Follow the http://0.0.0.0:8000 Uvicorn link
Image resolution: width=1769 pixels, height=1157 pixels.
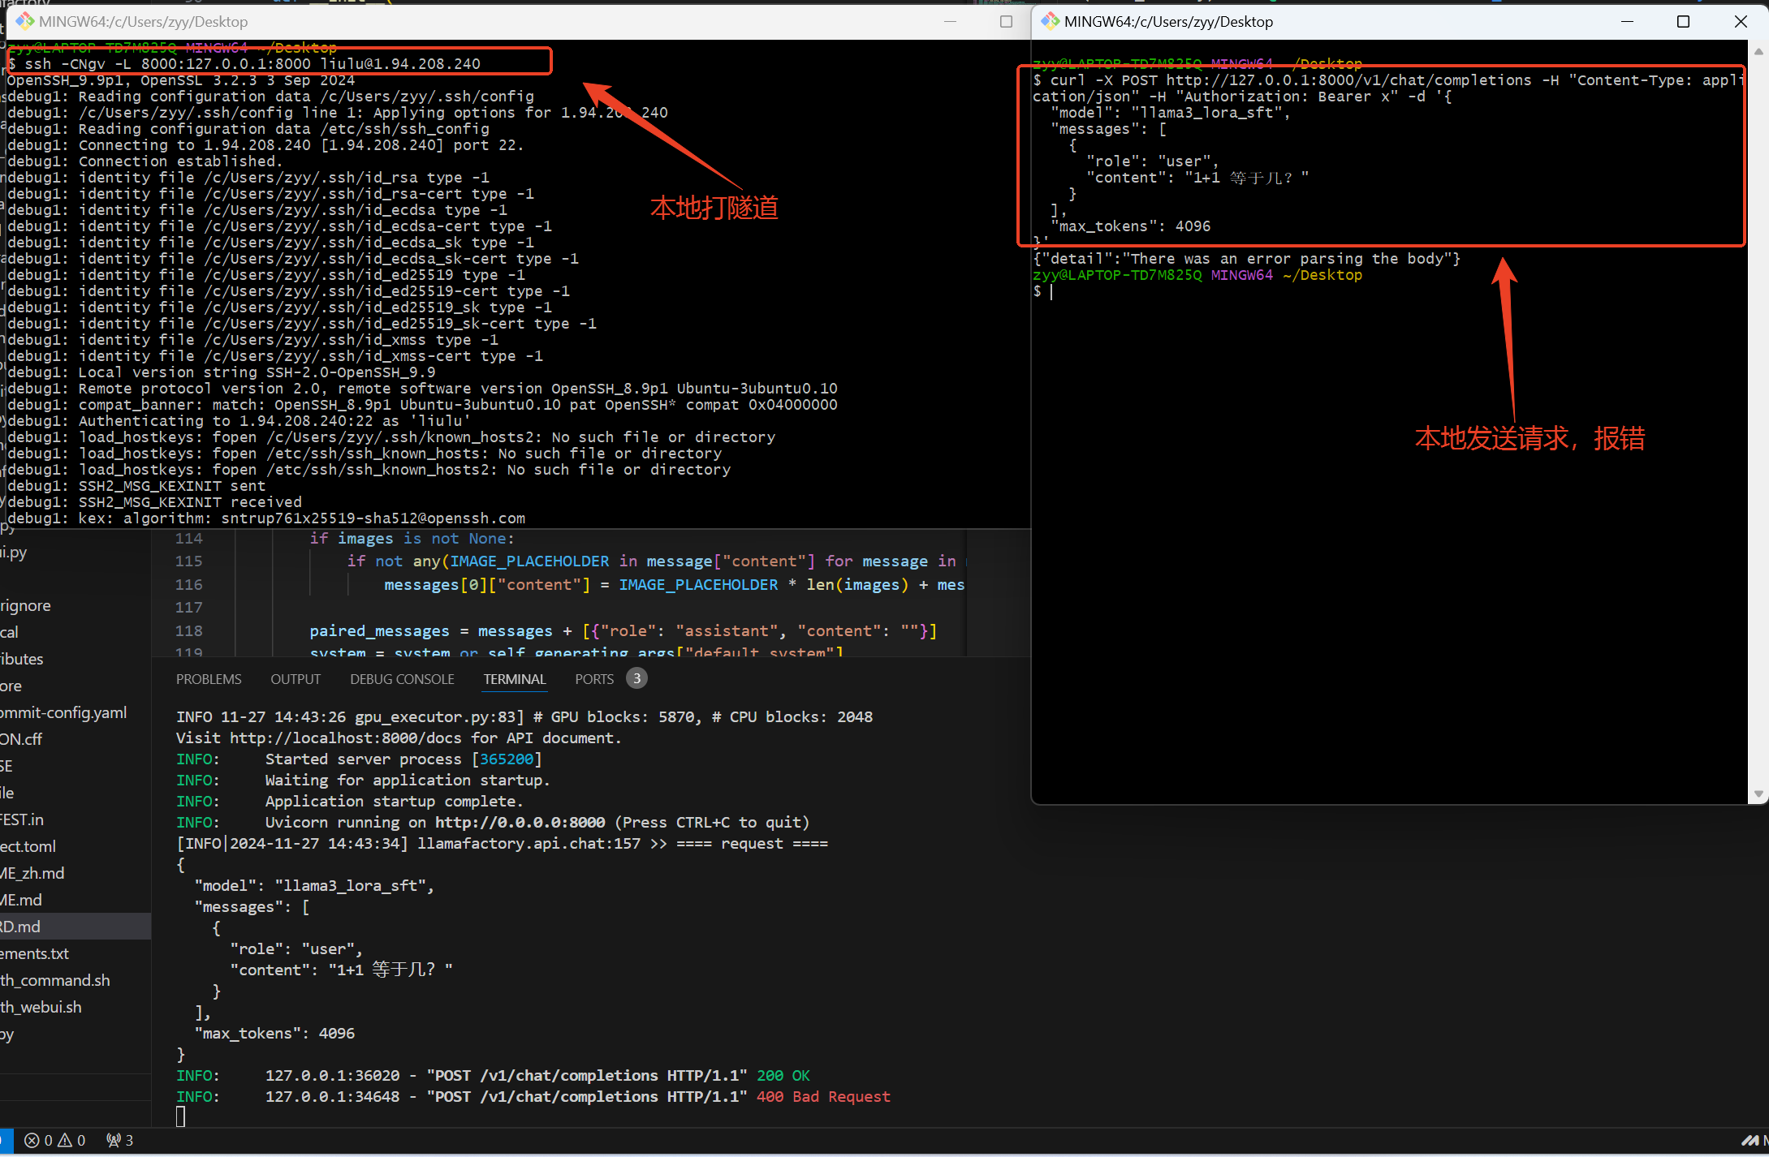(520, 823)
